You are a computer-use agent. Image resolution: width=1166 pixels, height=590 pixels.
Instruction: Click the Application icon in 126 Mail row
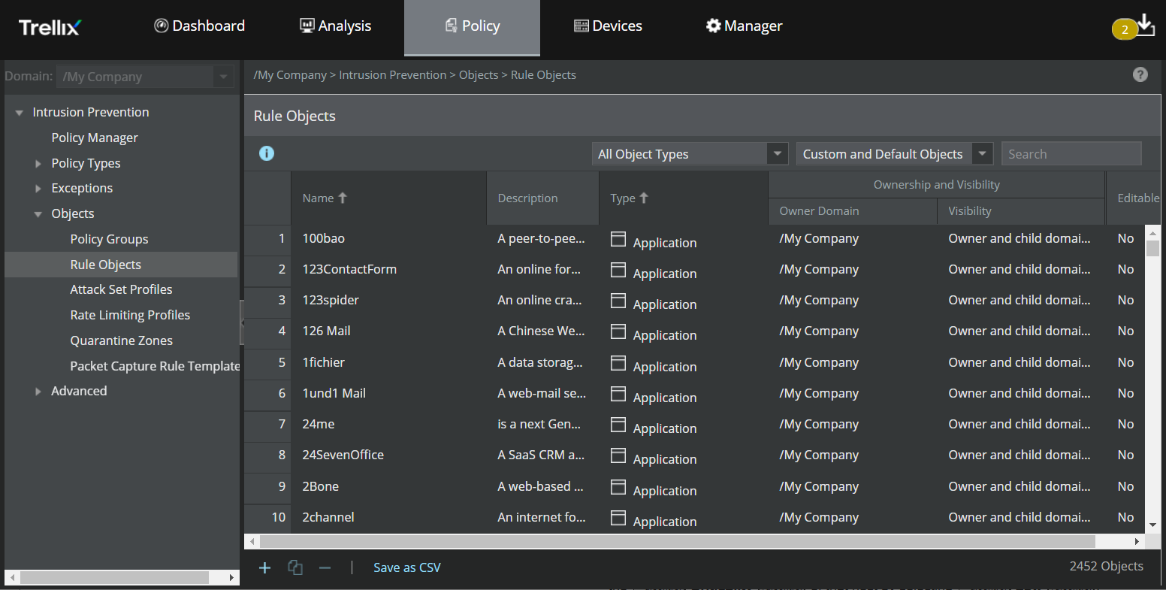coord(618,331)
